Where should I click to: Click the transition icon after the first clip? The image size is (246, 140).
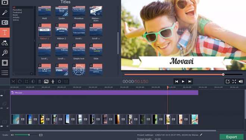[23, 119]
